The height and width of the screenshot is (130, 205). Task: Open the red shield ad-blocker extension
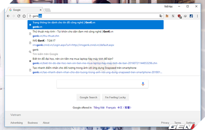pos(179,16)
